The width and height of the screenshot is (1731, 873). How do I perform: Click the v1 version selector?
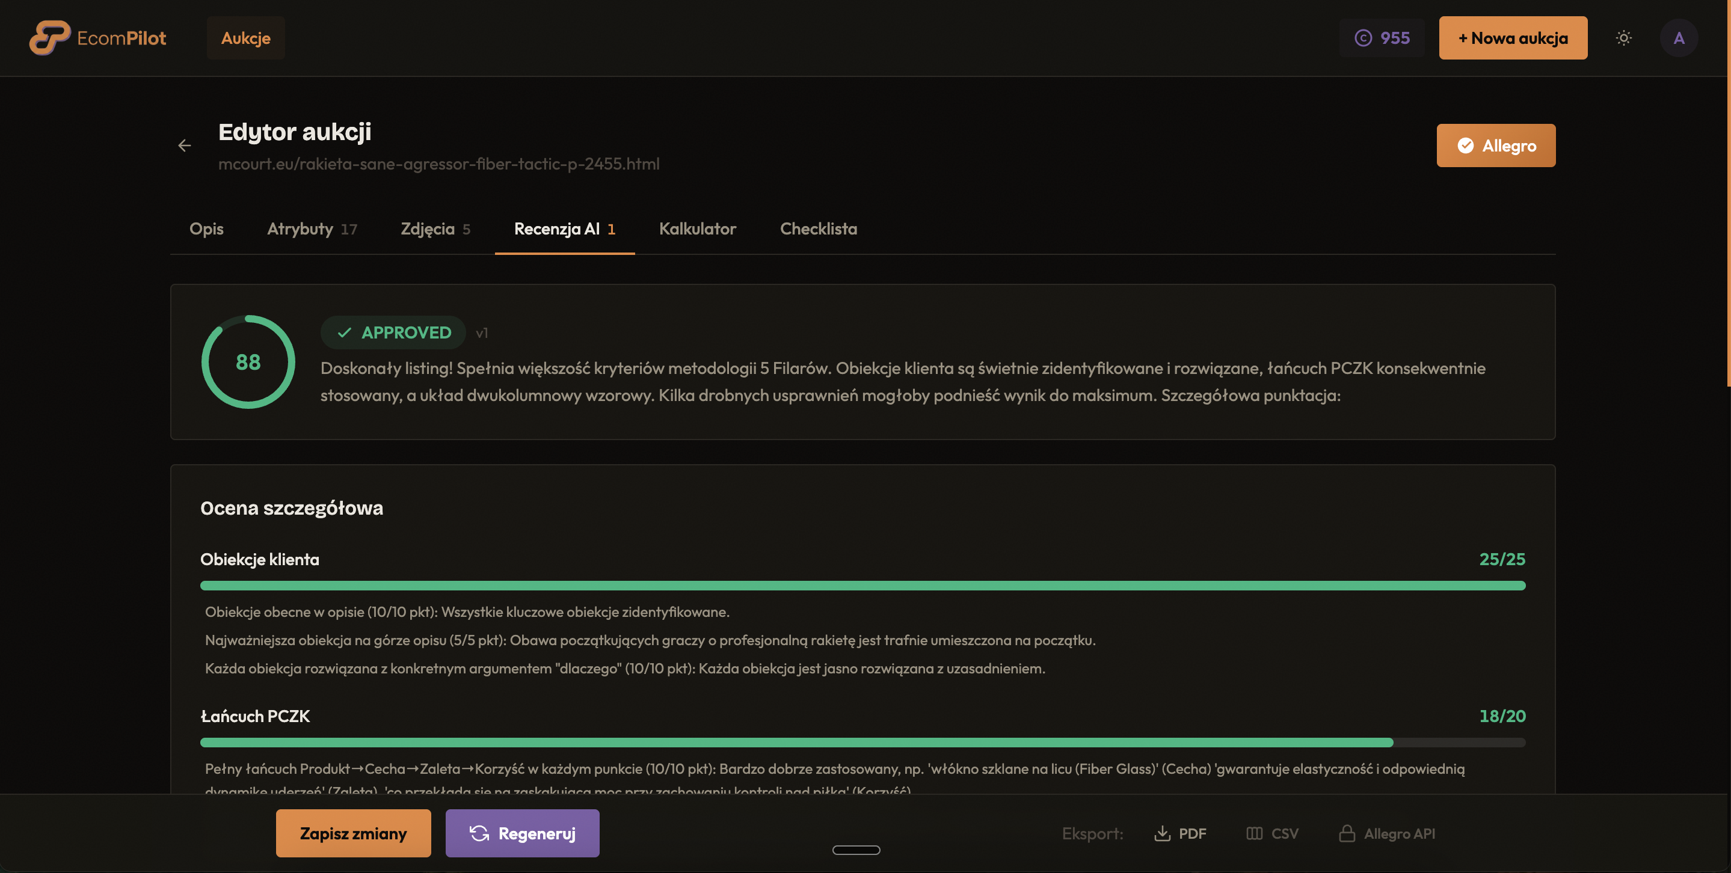click(482, 332)
